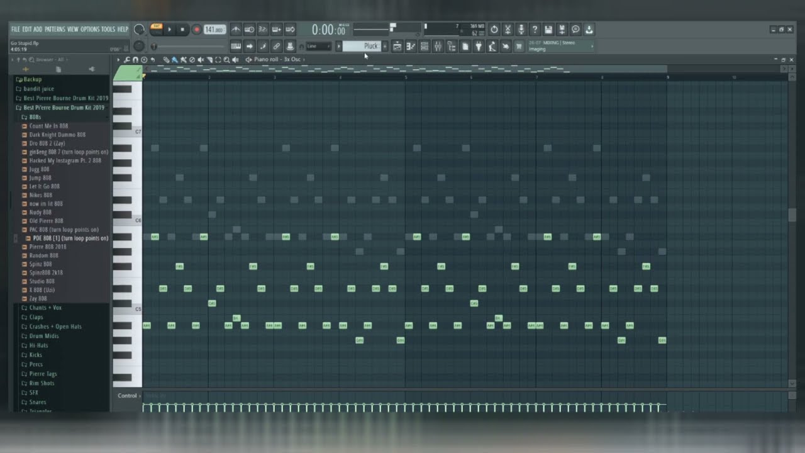Viewport: 805px width, 453px height.
Task: Select the Zoom magnifier tool in piano roll
Action: pyautogui.click(x=226, y=60)
